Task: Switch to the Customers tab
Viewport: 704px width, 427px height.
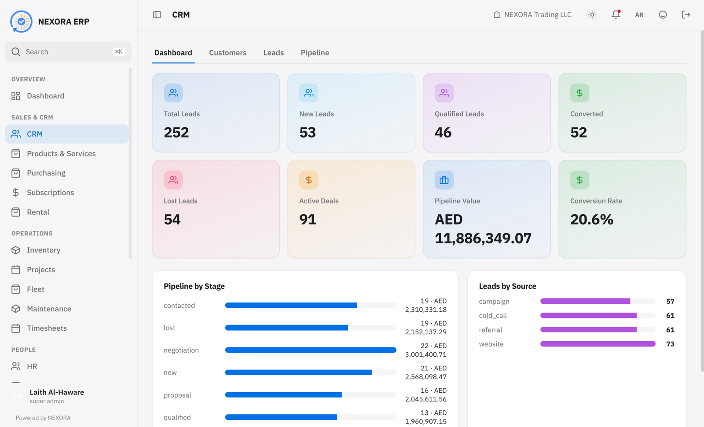Action: 228,53
